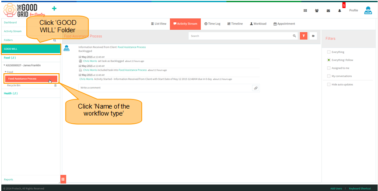Select the GOOD WILL folder
Viewport: 378px width, 191px height.
point(31,49)
